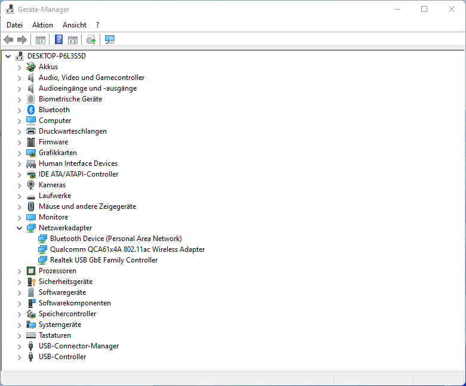The image size is (466, 386).
Task: Click the update driver toolbar icon
Action: (91, 39)
